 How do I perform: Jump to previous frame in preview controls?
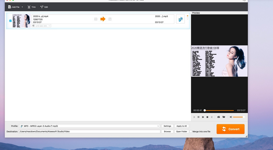[x=194, y=117]
